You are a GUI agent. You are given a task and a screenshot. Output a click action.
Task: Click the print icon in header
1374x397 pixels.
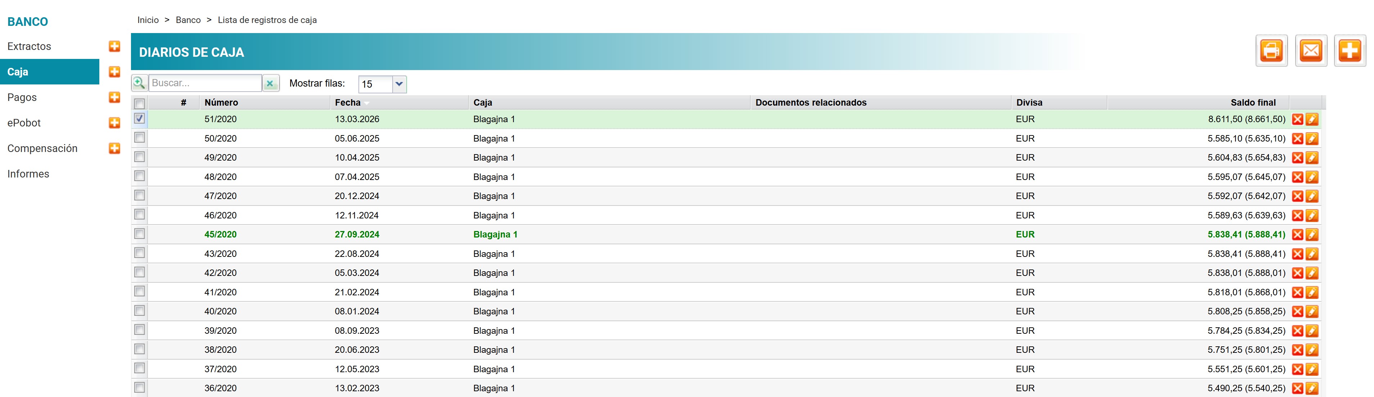click(x=1271, y=51)
